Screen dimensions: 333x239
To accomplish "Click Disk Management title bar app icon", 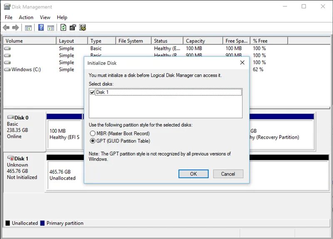I will tap(7, 7).
